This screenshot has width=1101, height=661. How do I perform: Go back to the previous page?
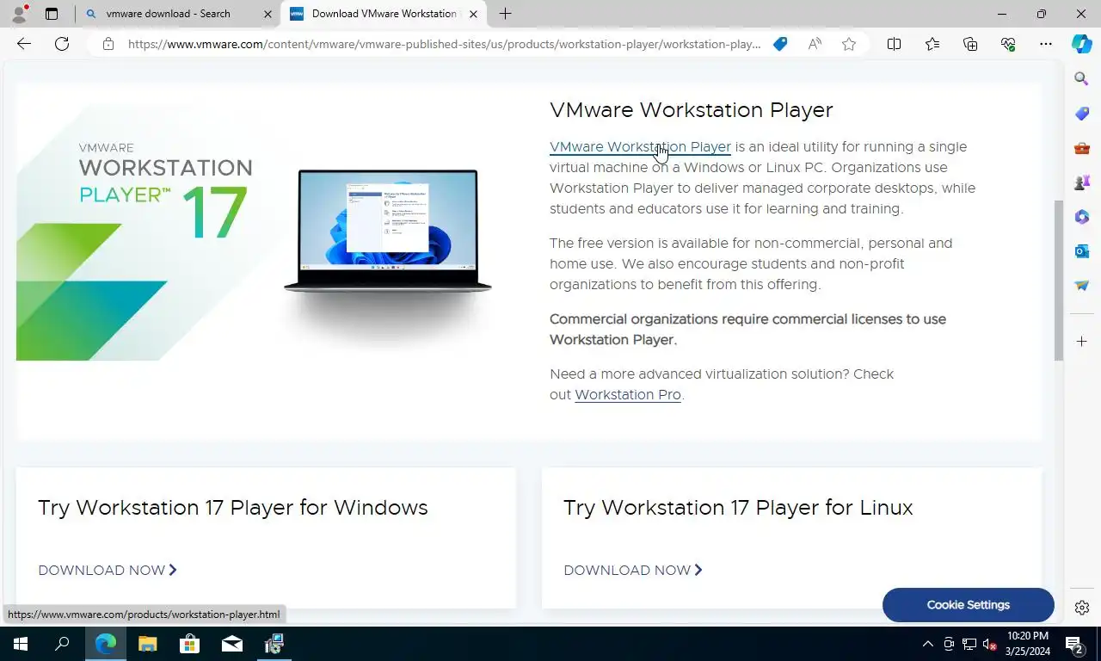click(x=24, y=44)
